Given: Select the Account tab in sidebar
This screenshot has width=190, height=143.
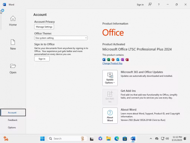Looking at the screenshot, I should coord(13,112).
